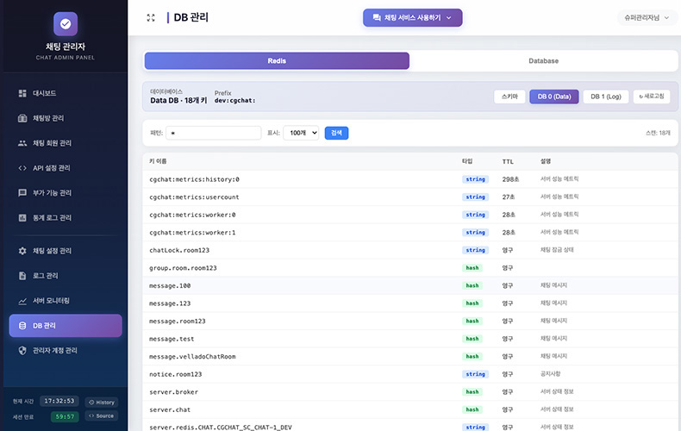This screenshot has height=431, width=681.
Task: Click the 채팅 회원 관리 people icon
Action: [x=22, y=143]
